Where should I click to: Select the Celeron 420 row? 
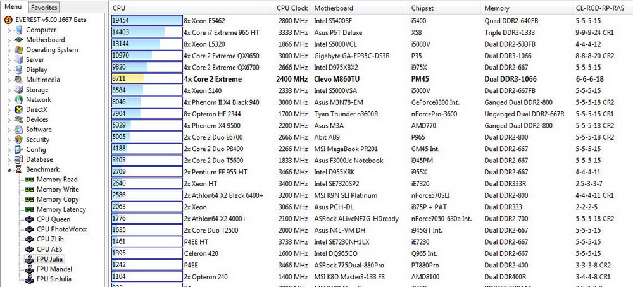372,253
